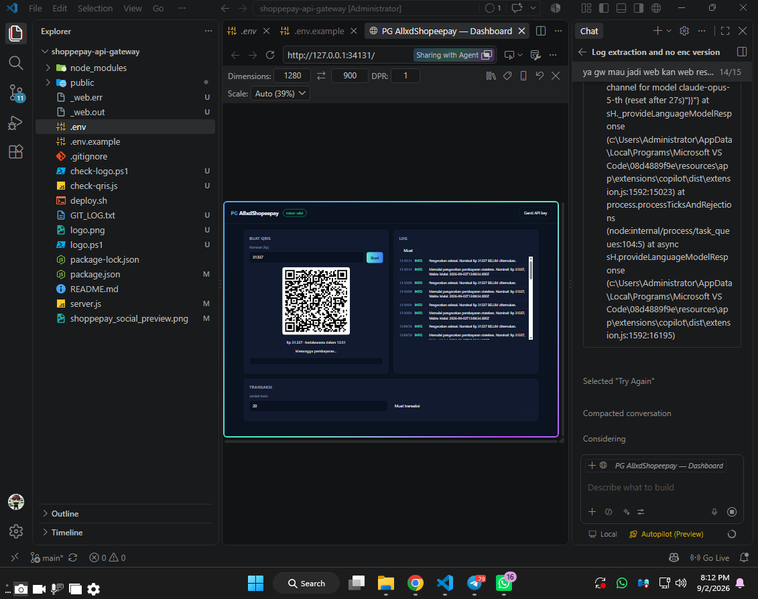The height and width of the screenshot is (599, 758).
Task: Click the Muat transaksi button
Action: [407, 406]
